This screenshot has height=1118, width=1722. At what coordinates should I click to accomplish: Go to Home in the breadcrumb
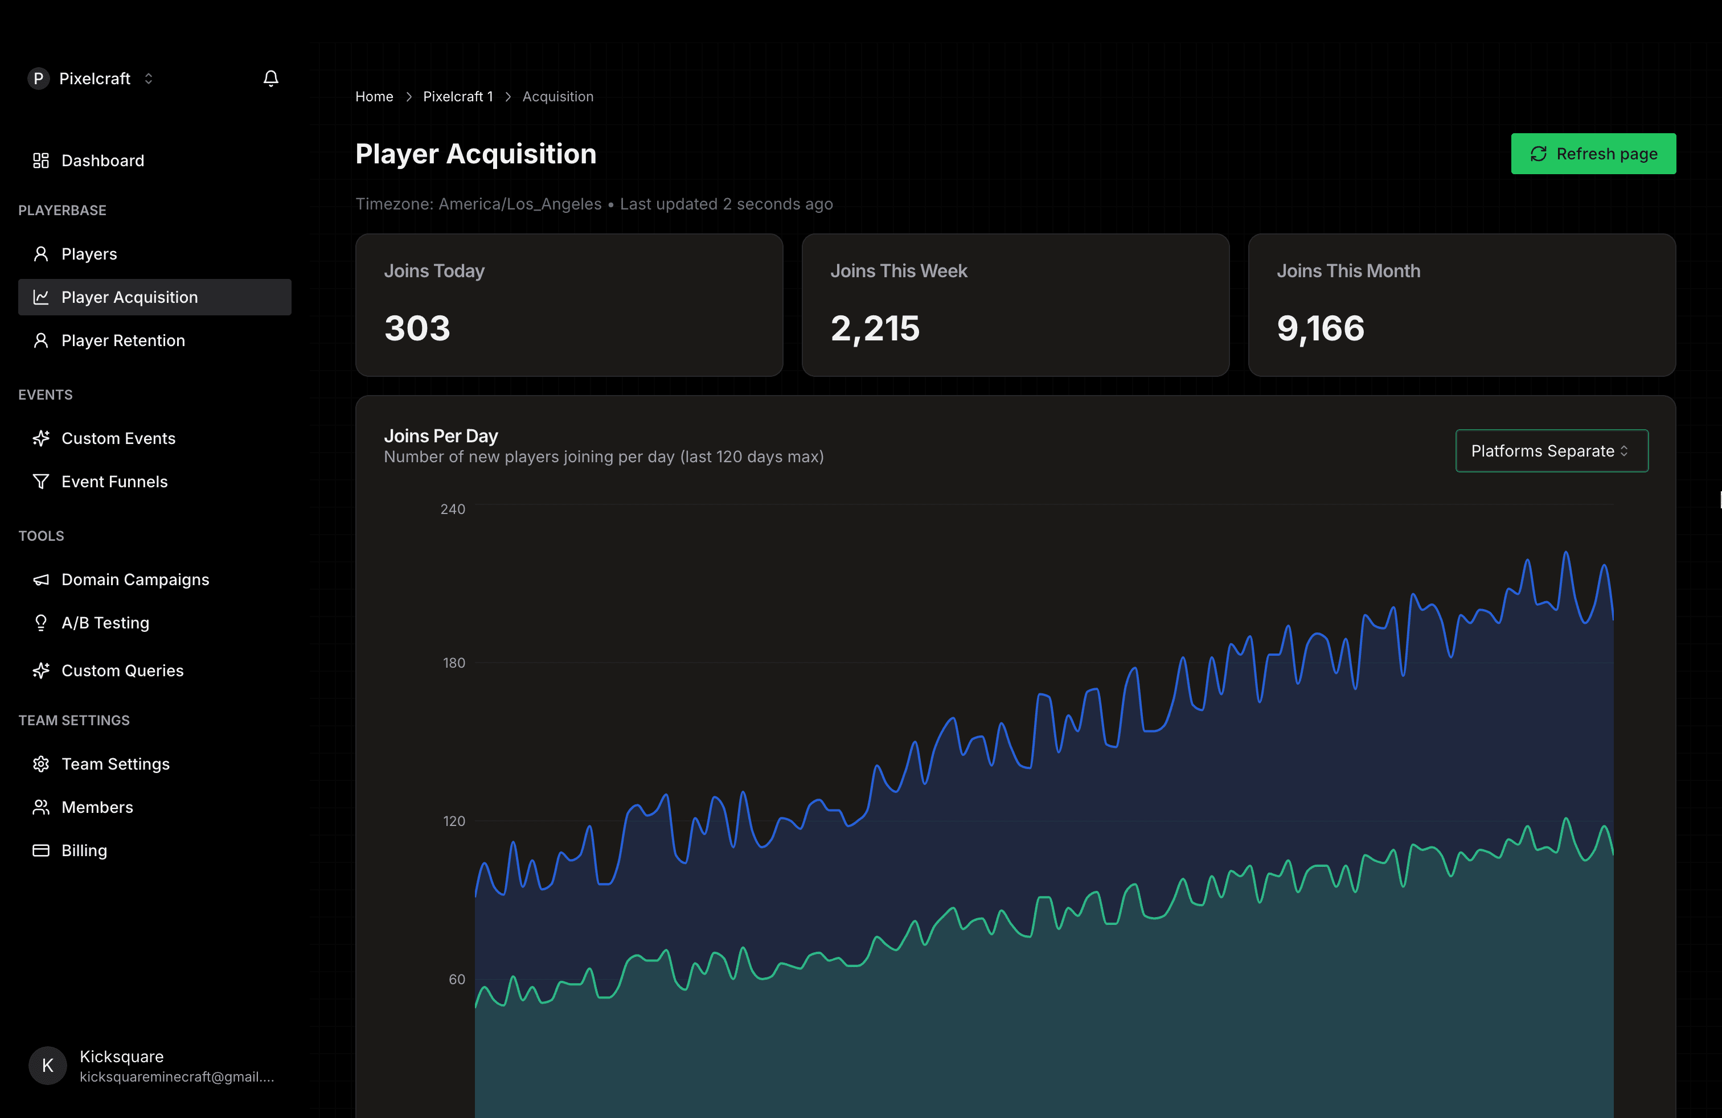pyautogui.click(x=374, y=96)
